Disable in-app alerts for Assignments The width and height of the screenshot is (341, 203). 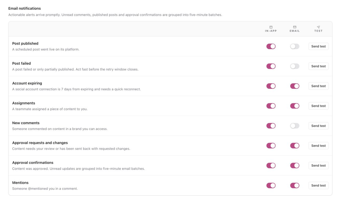pyautogui.click(x=271, y=106)
